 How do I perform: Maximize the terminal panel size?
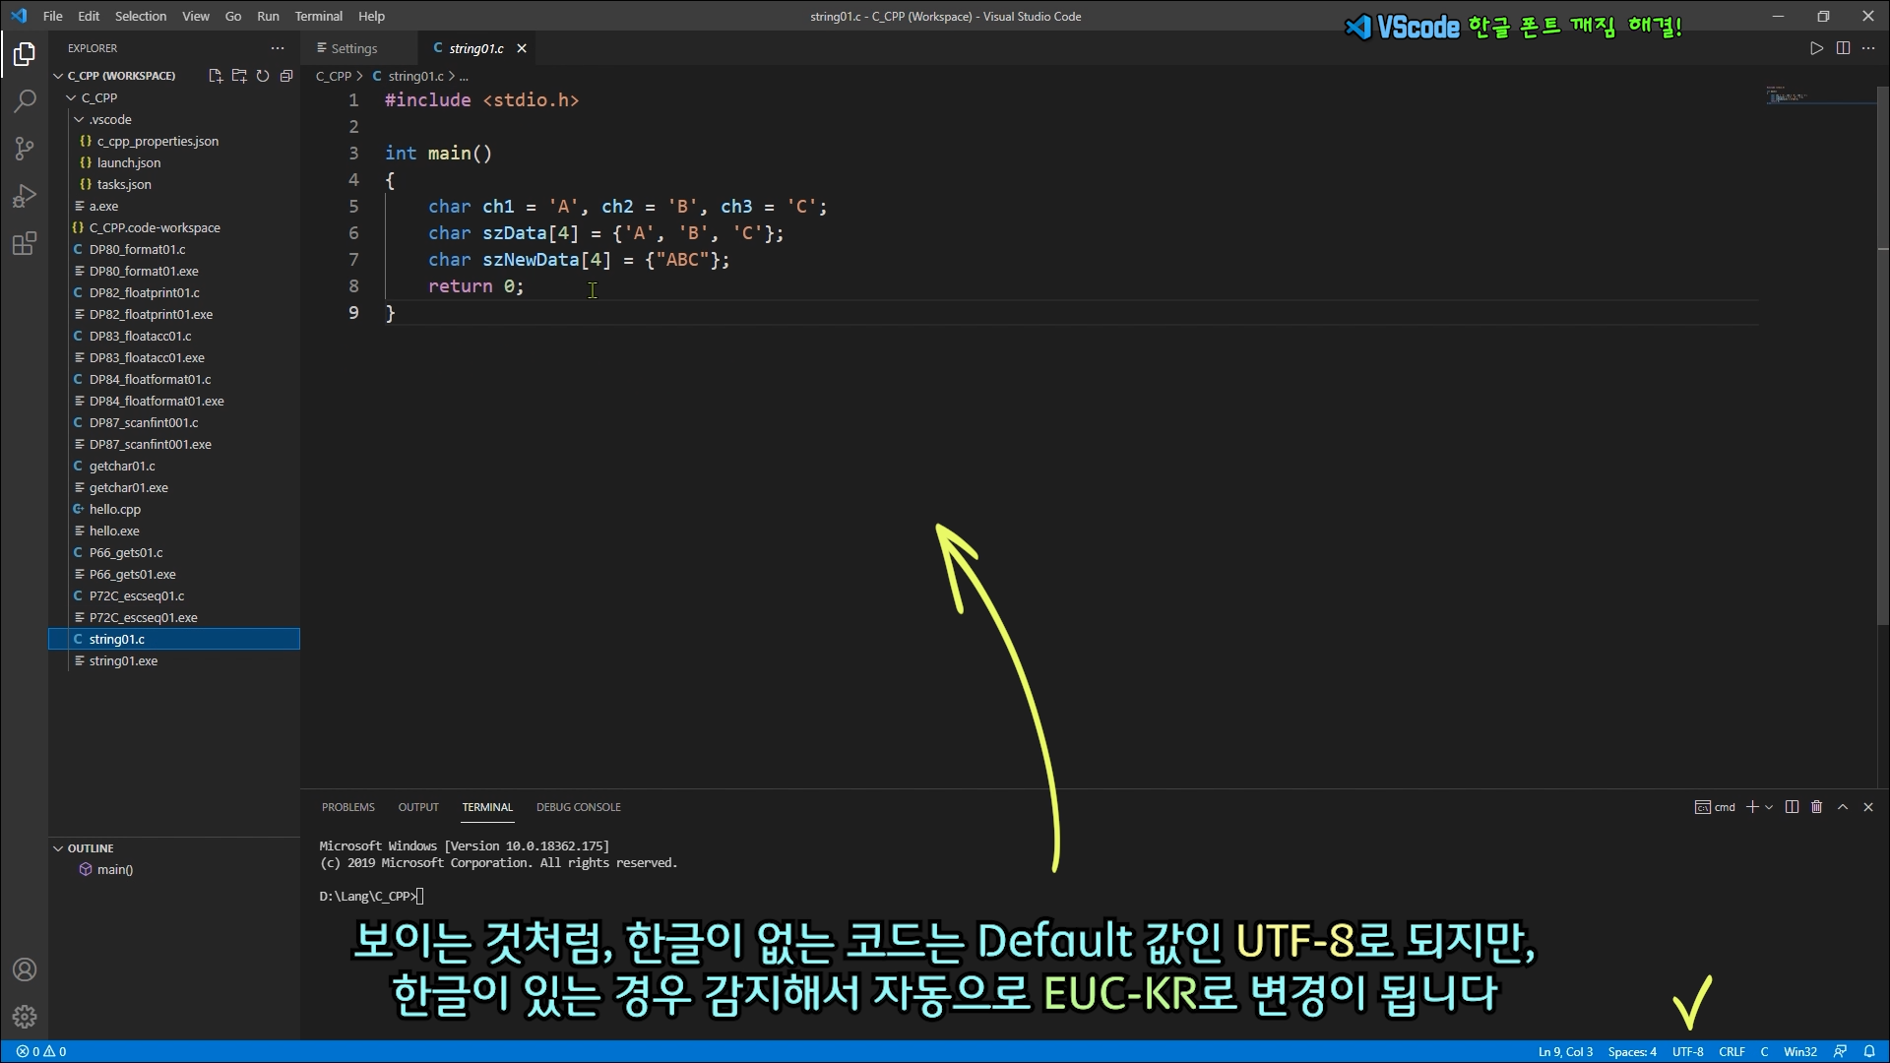(1843, 807)
